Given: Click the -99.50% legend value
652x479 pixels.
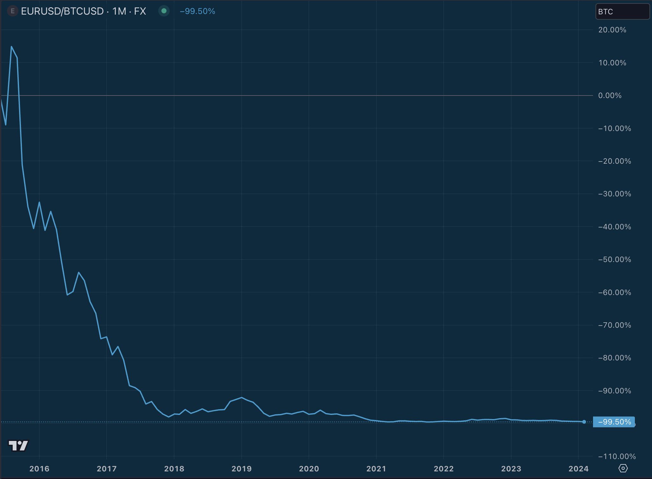Looking at the screenshot, I should point(197,11).
